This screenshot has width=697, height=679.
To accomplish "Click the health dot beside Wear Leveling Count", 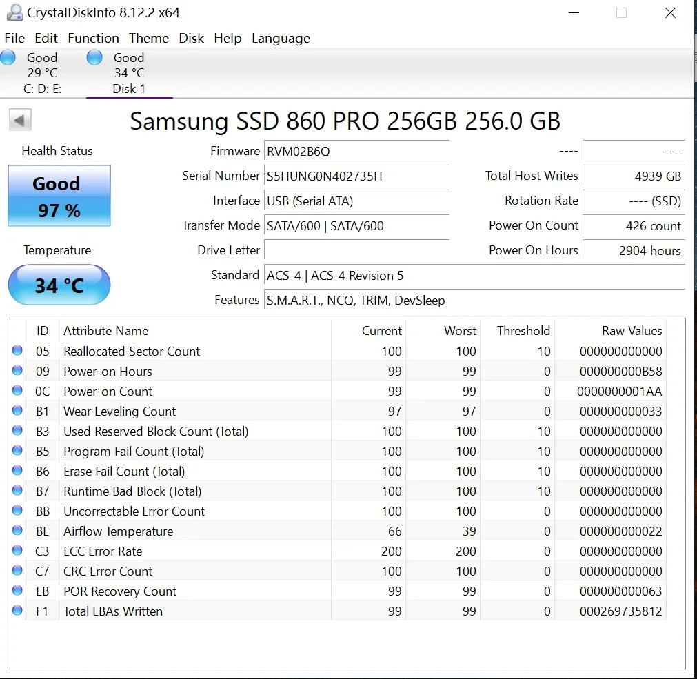I will 17,410.
